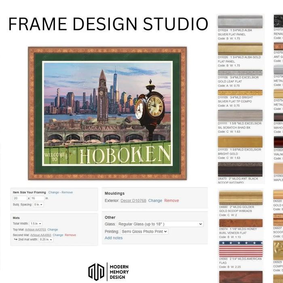Open the Decor D10768 exterior moulding link
Viewport: 283px width, 283px height.
click(x=133, y=201)
